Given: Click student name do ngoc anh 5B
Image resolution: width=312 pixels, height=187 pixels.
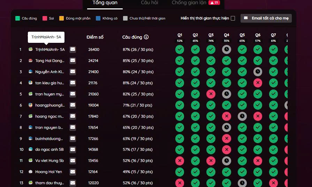Looking at the screenshot, I should [49, 150].
